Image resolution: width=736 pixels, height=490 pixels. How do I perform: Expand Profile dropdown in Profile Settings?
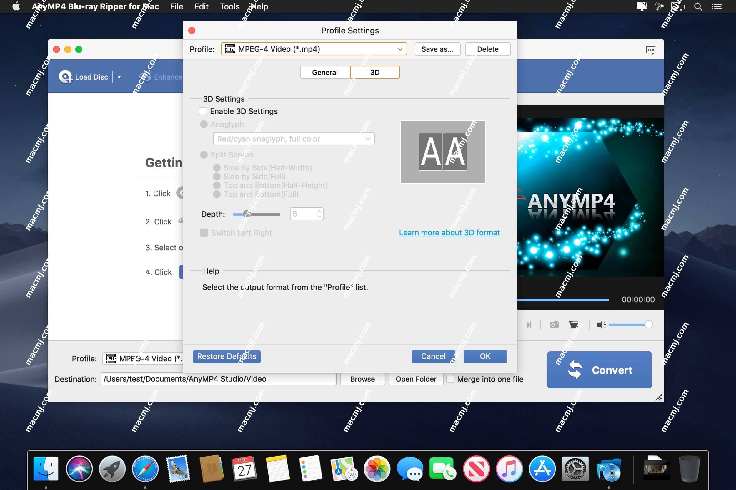314,49
